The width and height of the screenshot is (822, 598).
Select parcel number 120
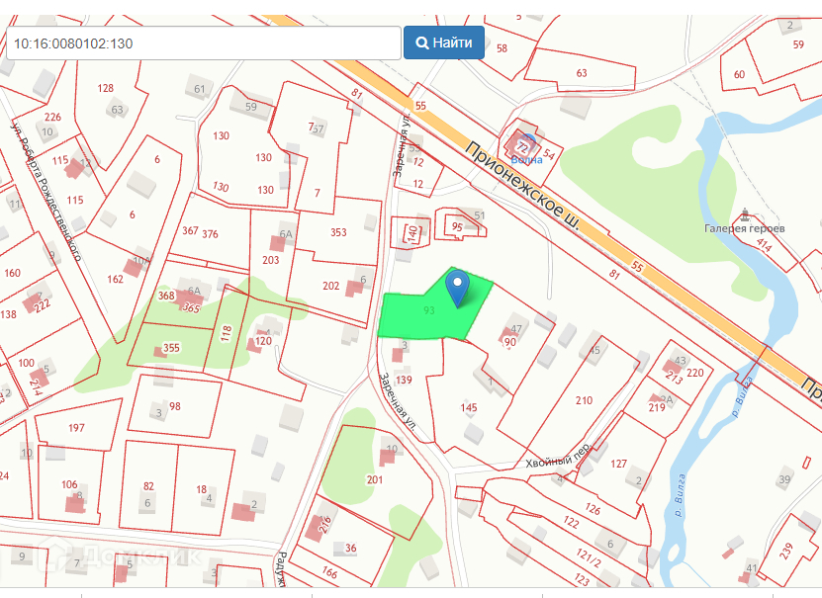263,341
